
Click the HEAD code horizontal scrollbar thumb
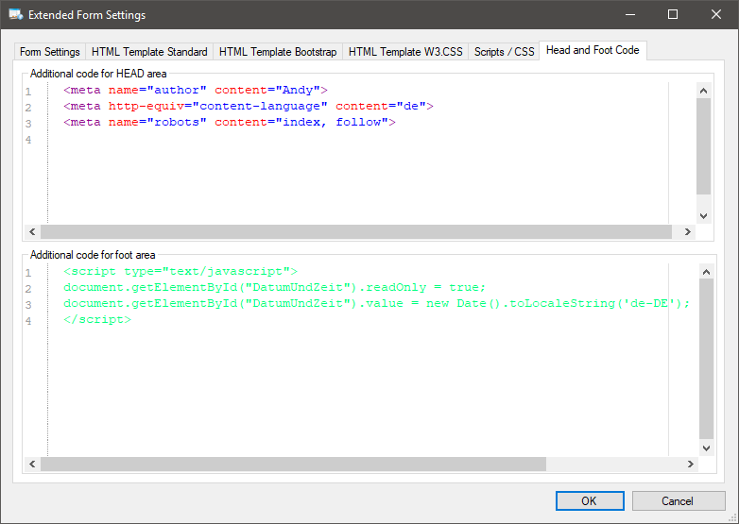[x=356, y=231]
